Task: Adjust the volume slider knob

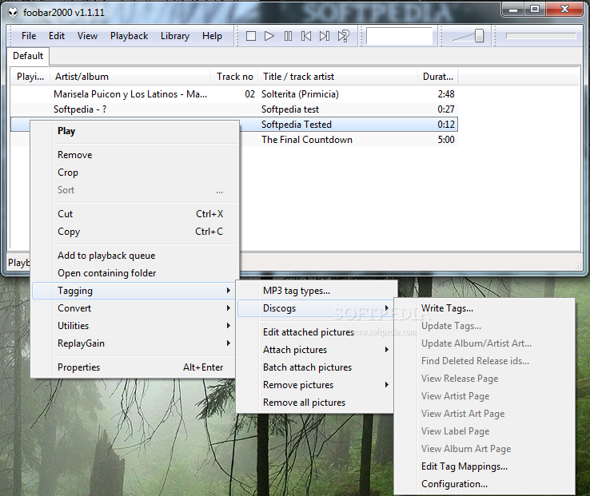Action: click(x=479, y=36)
